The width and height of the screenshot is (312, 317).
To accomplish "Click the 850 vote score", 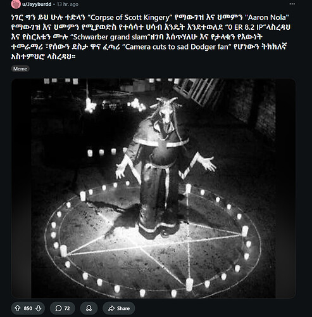I will (28, 308).
